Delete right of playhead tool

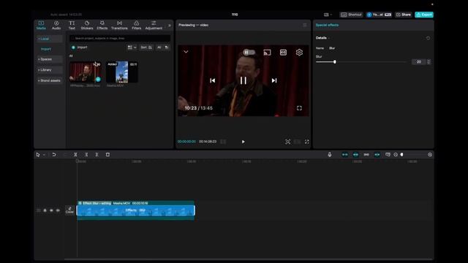[x=97, y=155]
